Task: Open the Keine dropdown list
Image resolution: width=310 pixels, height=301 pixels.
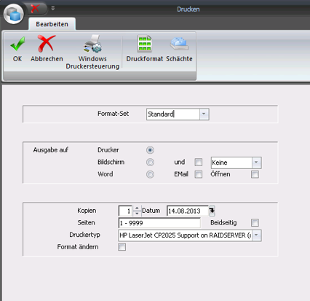Action: pos(256,163)
